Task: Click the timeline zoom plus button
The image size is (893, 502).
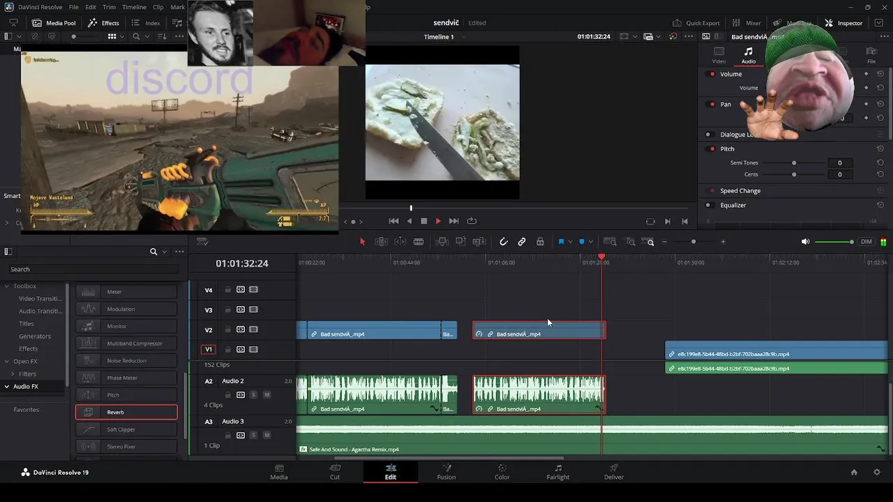Action: (x=723, y=242)
